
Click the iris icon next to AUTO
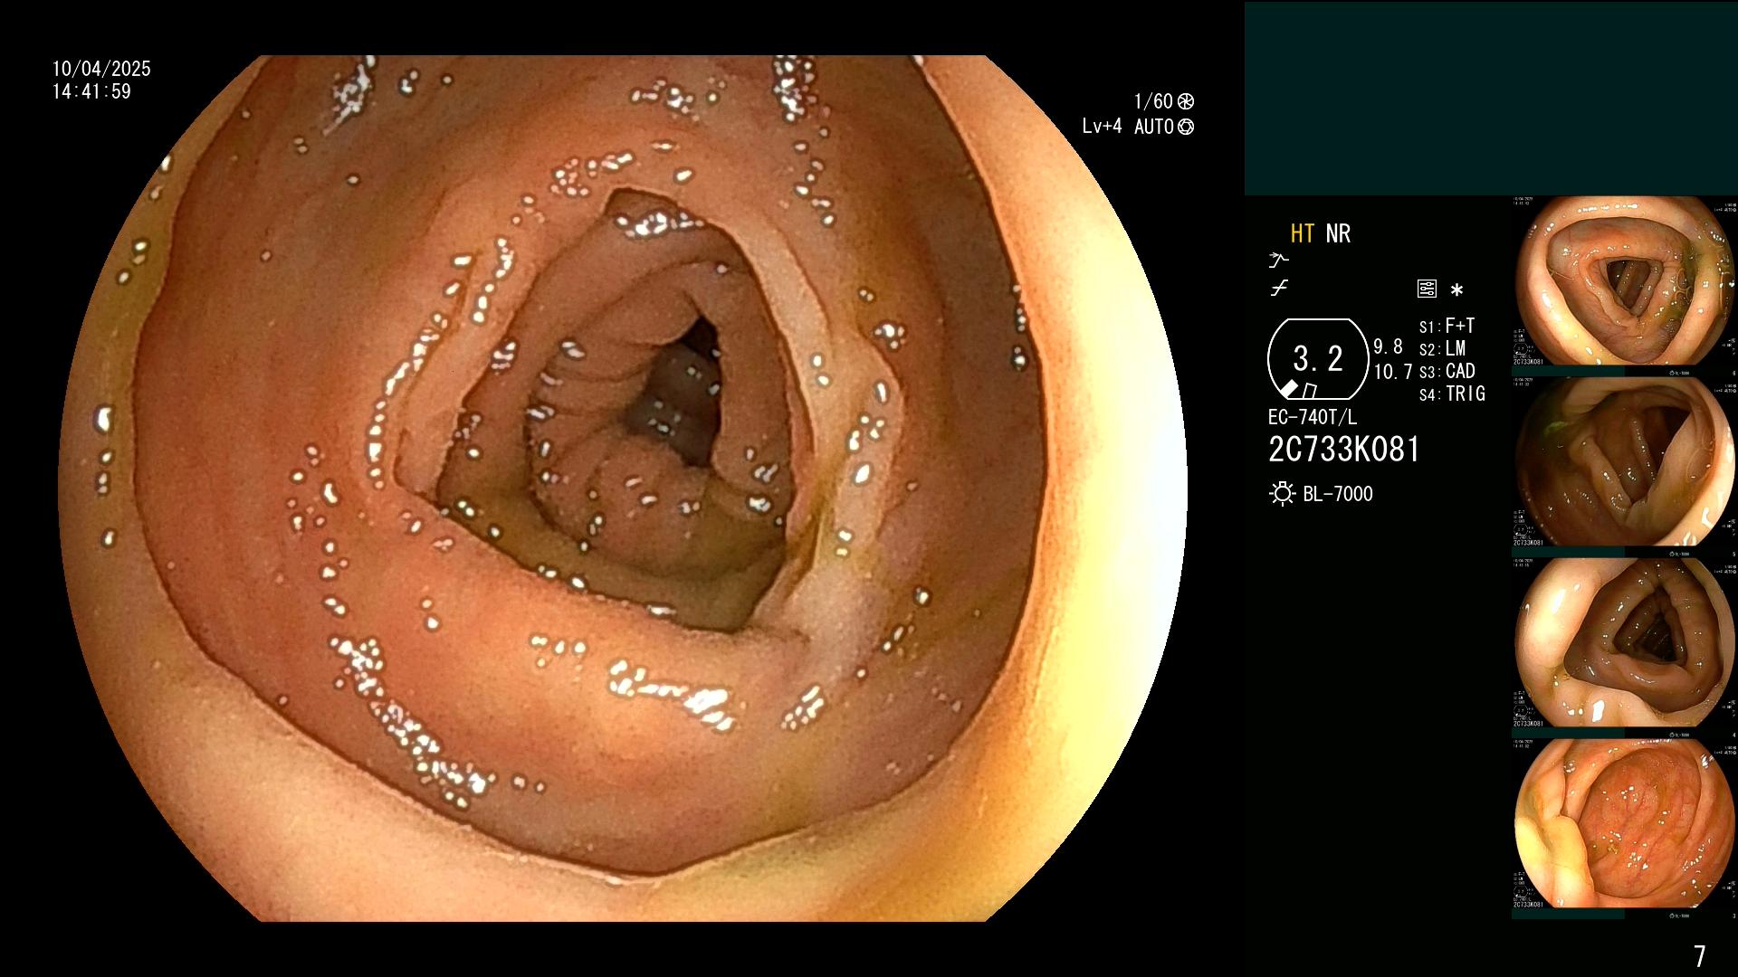(x=1186, y=127)
